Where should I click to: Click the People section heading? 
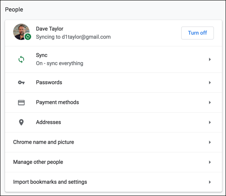pyautogui.click(x=14, y=10)
